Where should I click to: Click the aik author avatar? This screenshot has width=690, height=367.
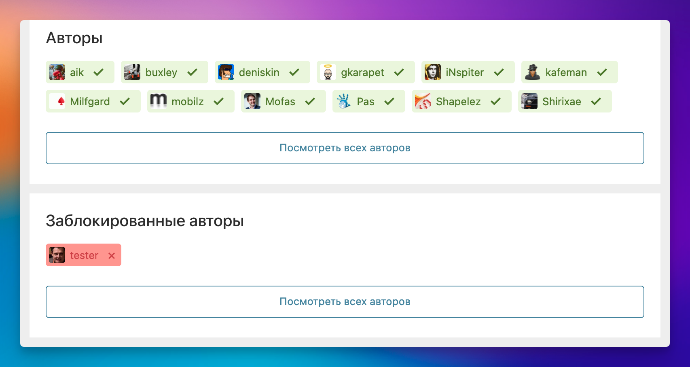pyautogui.click(x=57, y=72)
